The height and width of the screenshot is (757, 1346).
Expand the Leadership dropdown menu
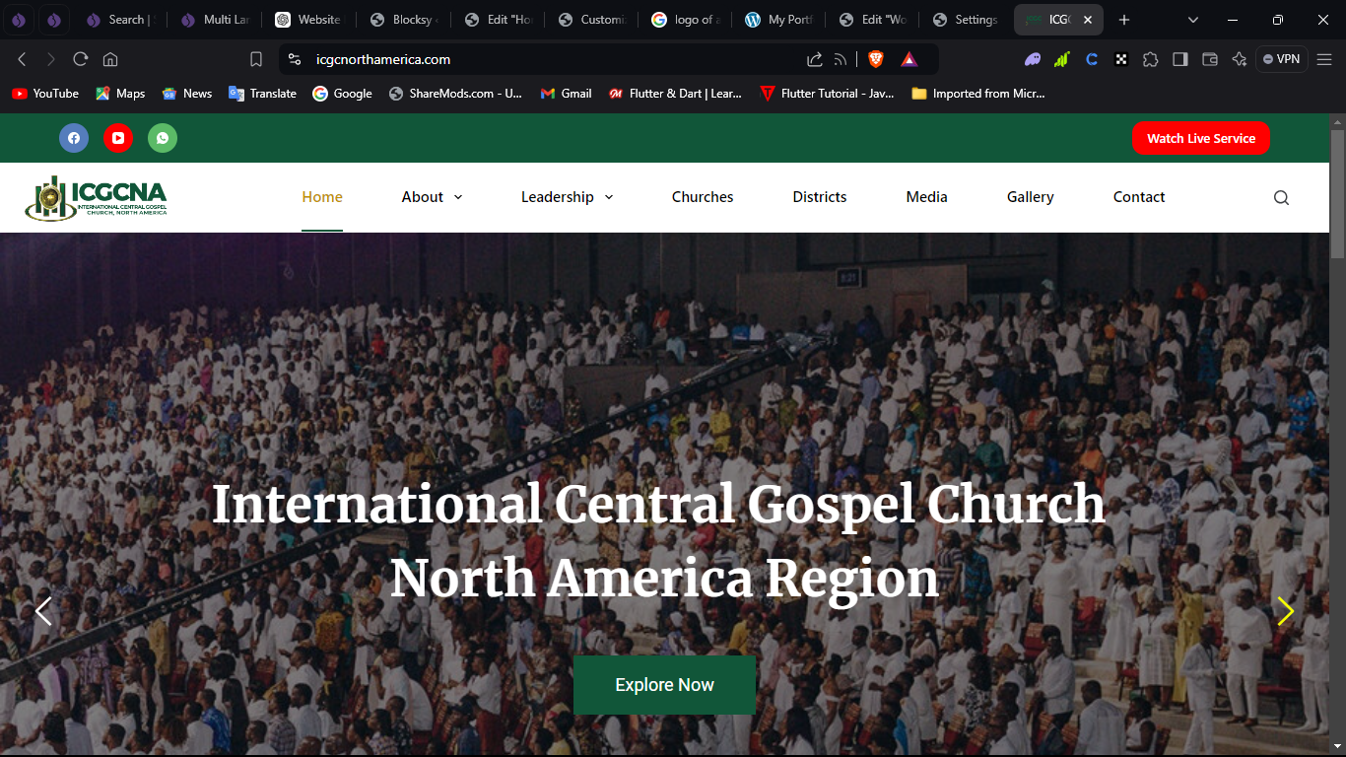coord(567,197)
